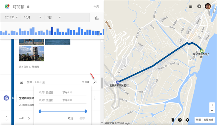The image size is (217, 125).
Task: Open the bridge railing photo thumbnail
Action: (32, 42)
